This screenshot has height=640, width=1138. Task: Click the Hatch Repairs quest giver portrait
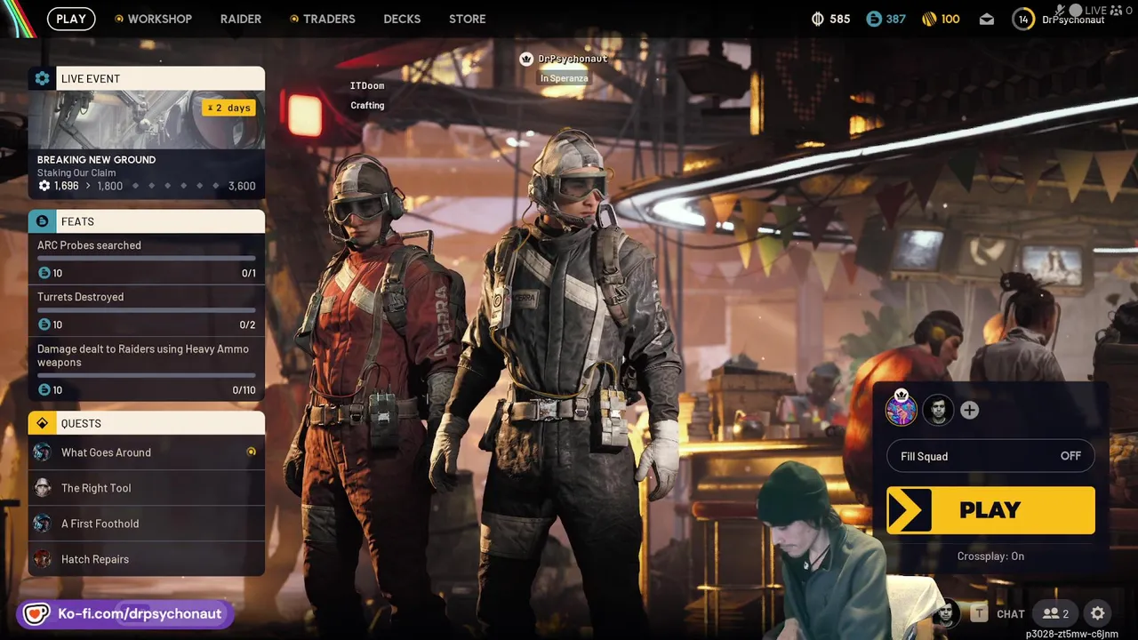43,559
